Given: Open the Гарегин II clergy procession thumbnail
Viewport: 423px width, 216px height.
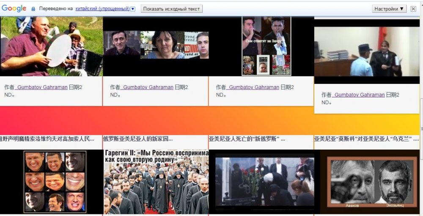Looking at the screenshot, I should 156,182.
